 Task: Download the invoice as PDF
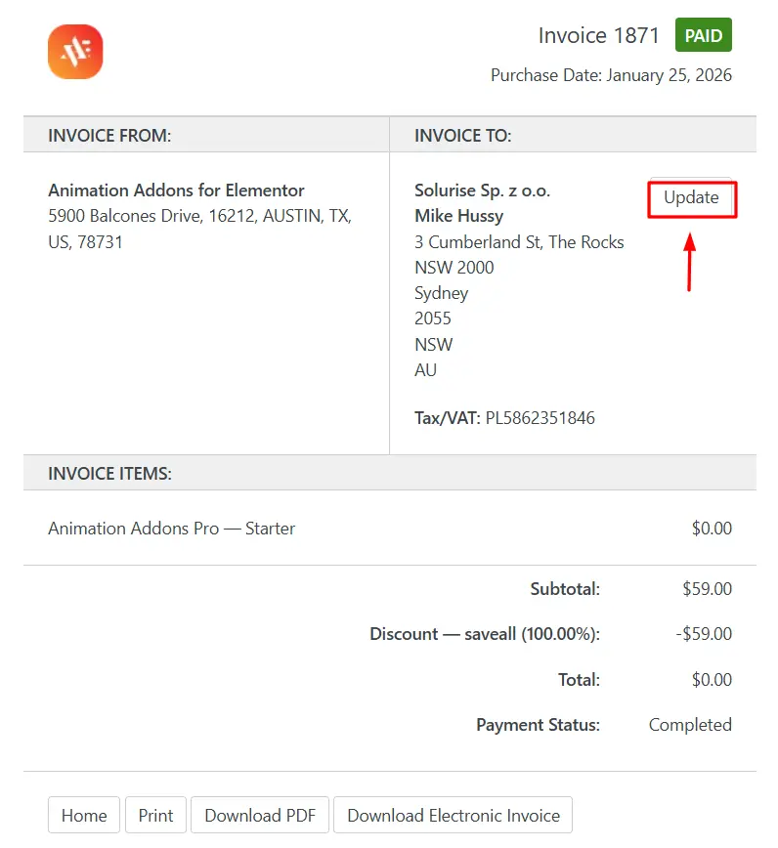pyautogui.click(x=259, y=815)
